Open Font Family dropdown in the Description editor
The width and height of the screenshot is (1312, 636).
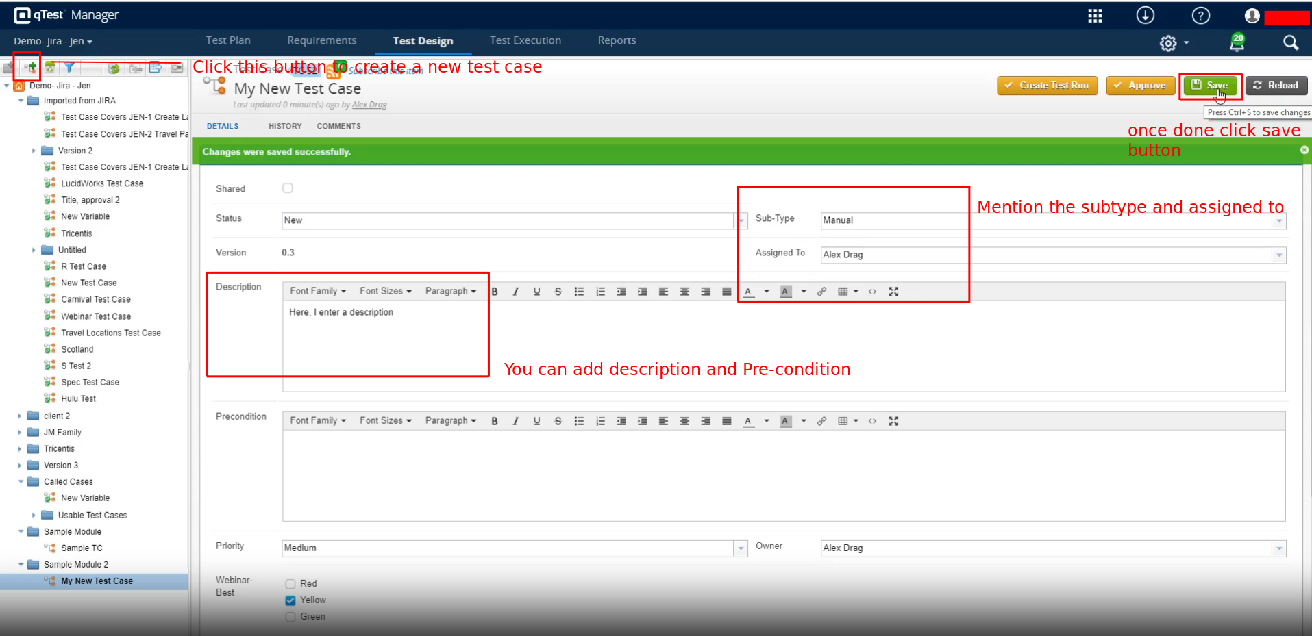tap(318, 291)
